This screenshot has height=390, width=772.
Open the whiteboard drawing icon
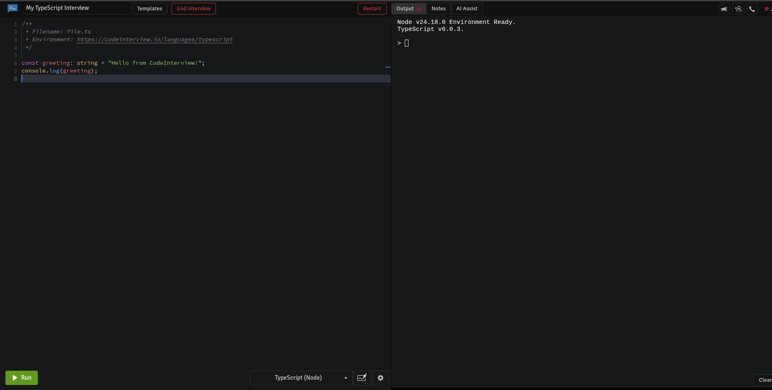362,378
